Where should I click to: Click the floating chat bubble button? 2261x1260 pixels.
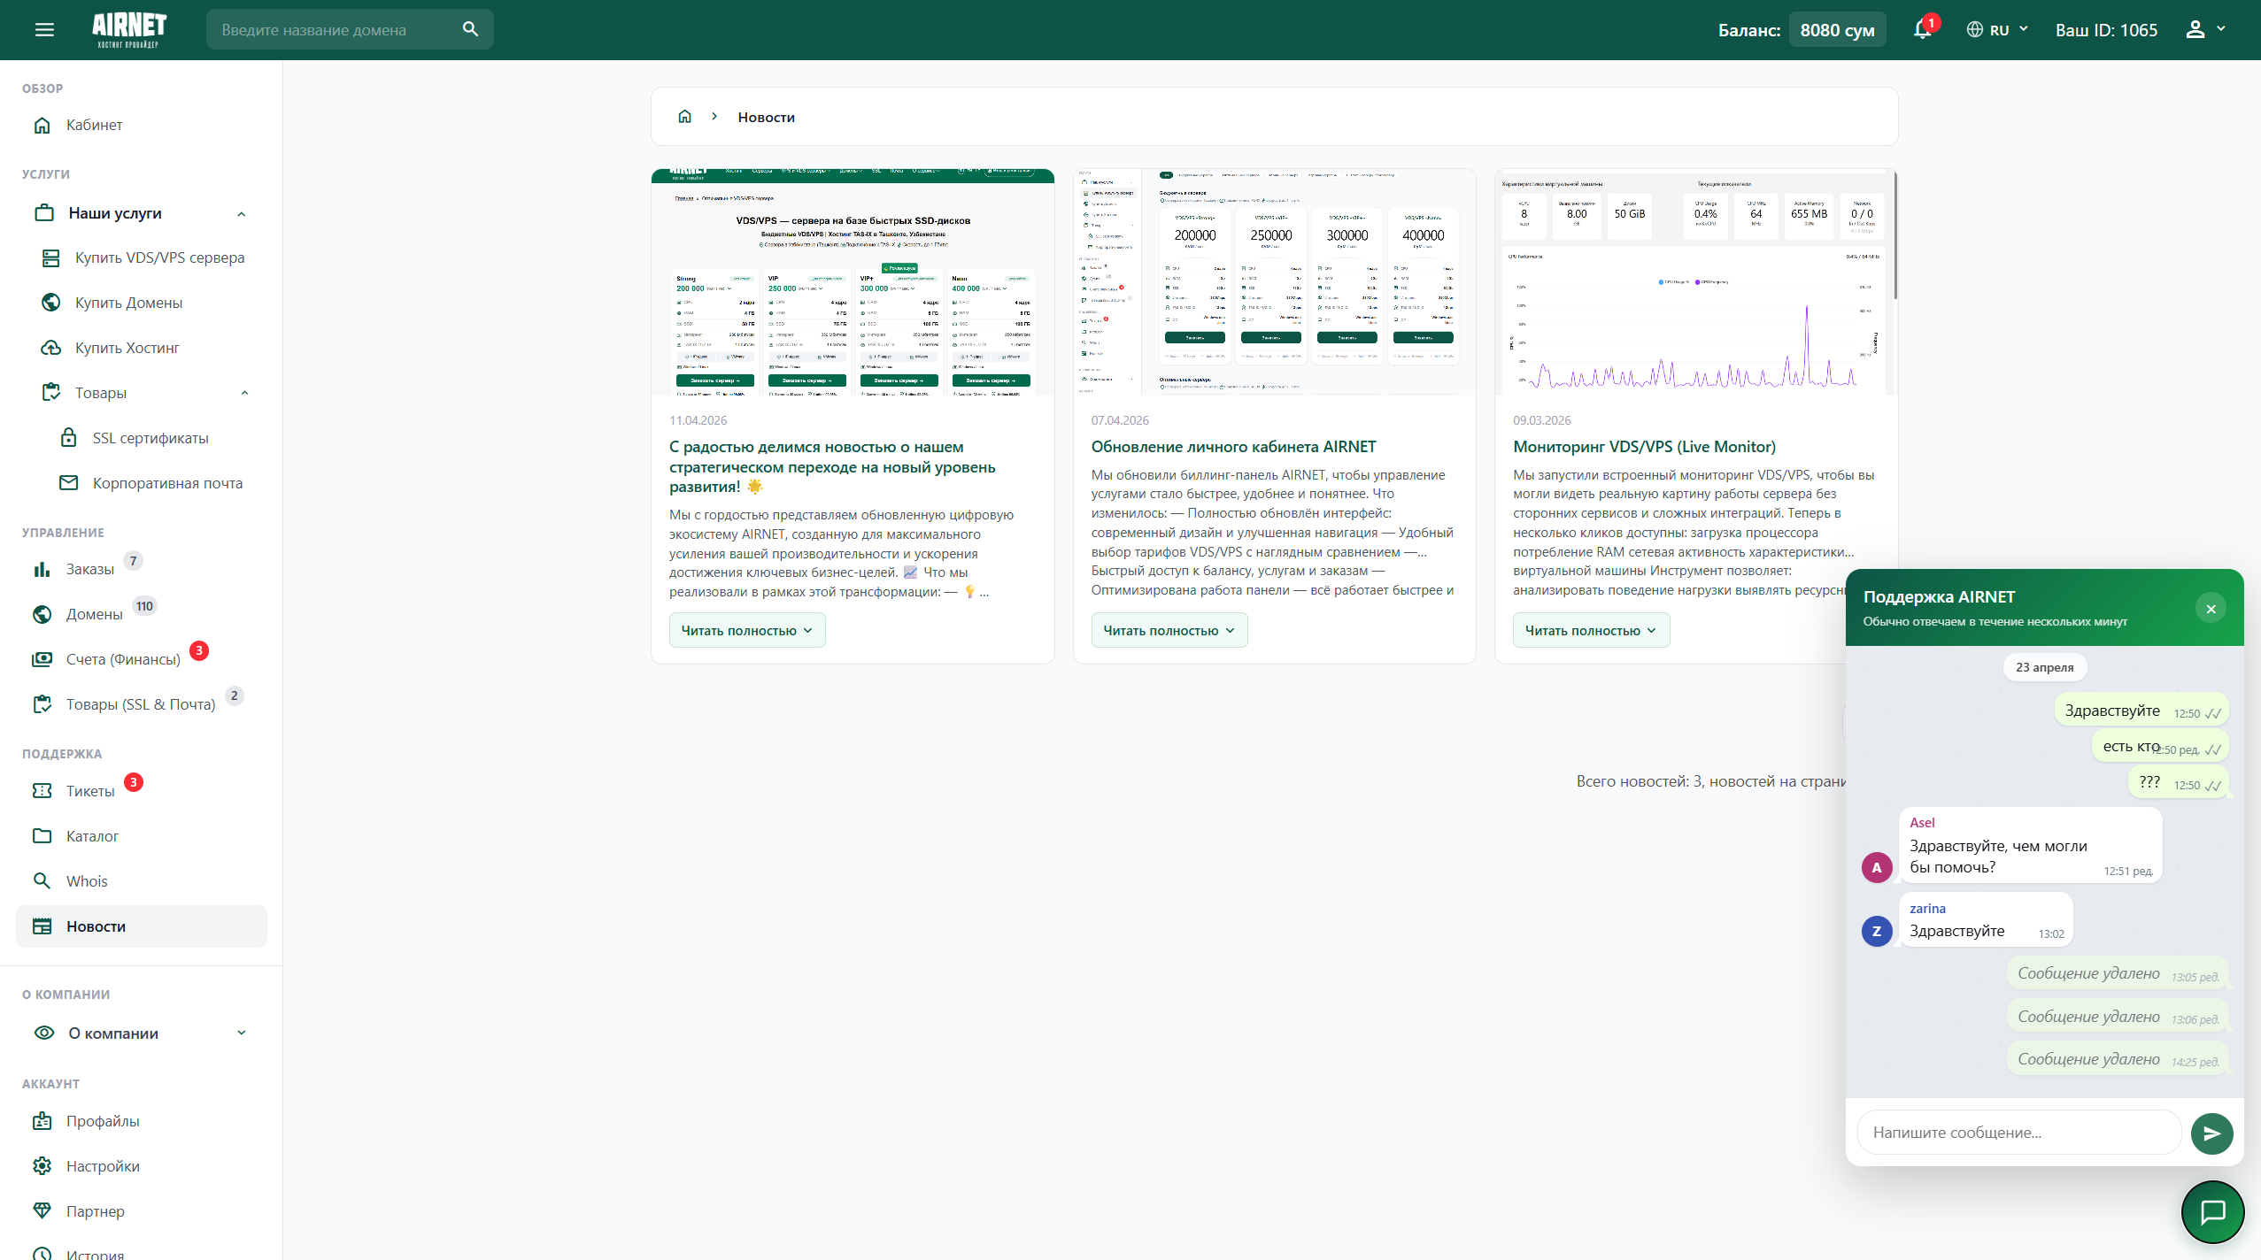pyautogui.click(x=2212, y=1211)
